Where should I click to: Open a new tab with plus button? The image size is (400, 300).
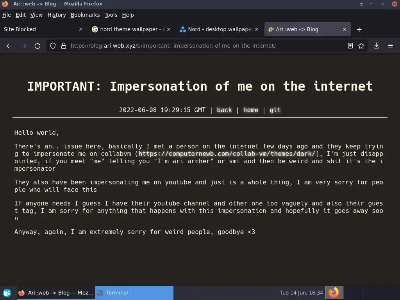click(359, 30)
